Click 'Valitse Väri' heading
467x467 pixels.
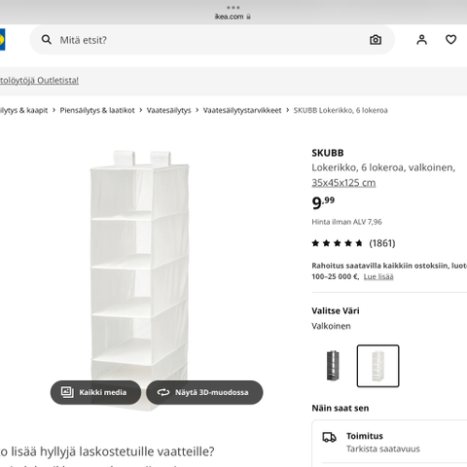tap(336, 310)
